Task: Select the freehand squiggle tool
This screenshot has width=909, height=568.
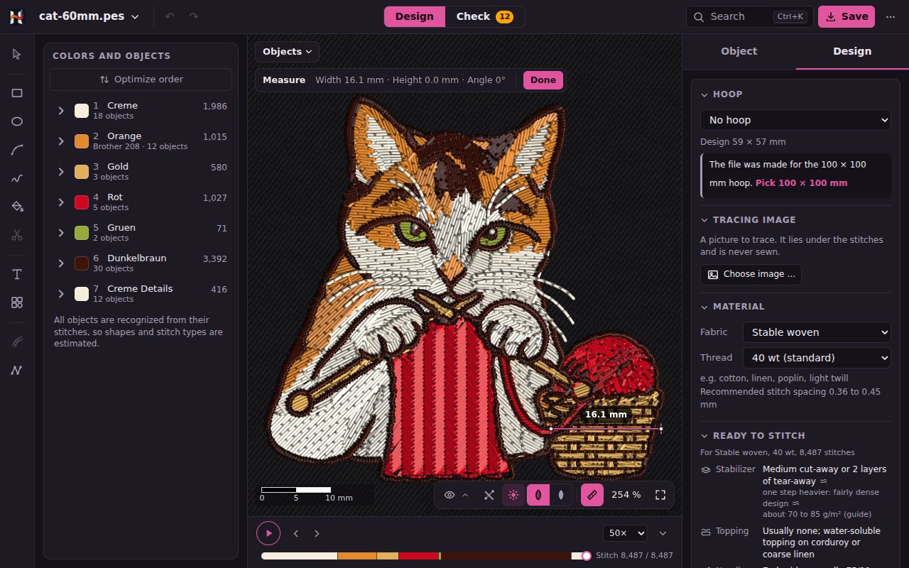Action: click(x=17, y=178)
